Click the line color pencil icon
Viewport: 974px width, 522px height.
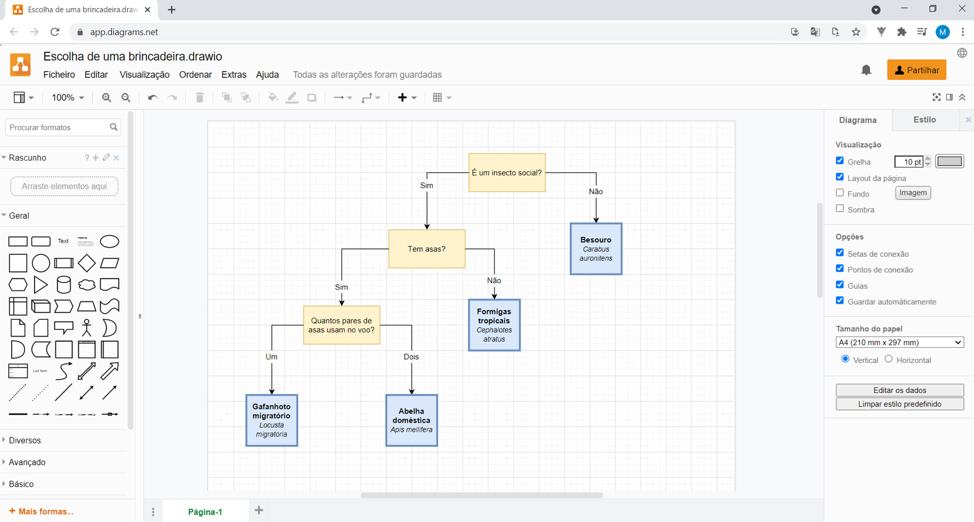[292, 97]
